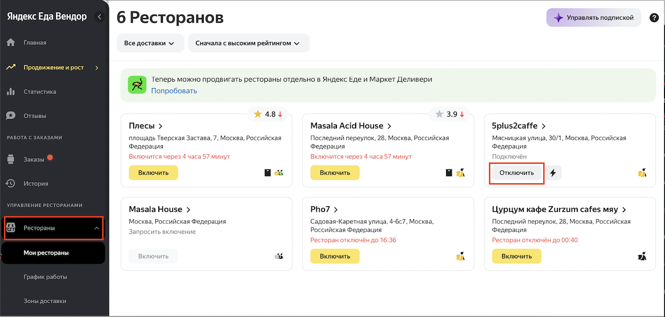
Task: Click the lightning bolt icon on 5plus2caffe card
Action: 553,173
